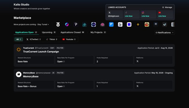
Task: Filter by X(Twitter) platform
Action: coord(34,39)
